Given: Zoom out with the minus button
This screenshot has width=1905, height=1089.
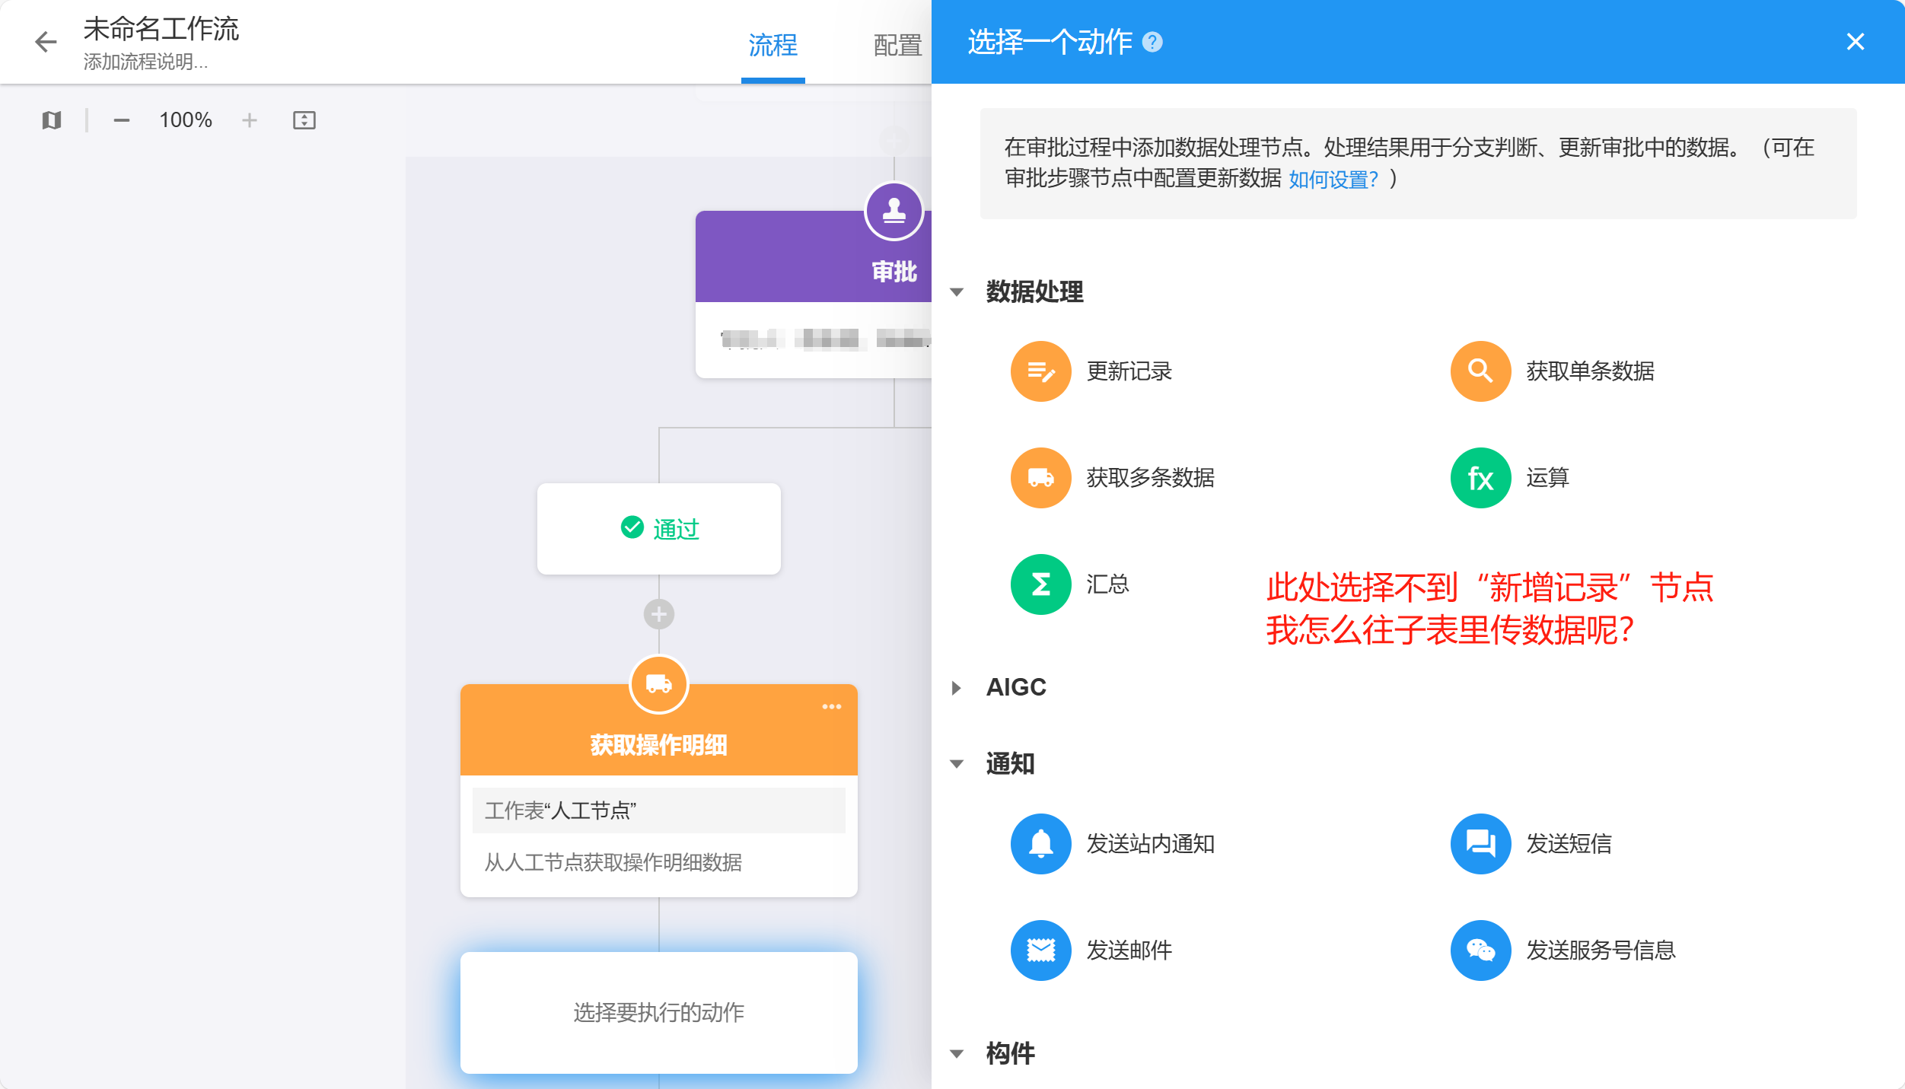Looking at the screenshot, I should (x=122, y=120).
